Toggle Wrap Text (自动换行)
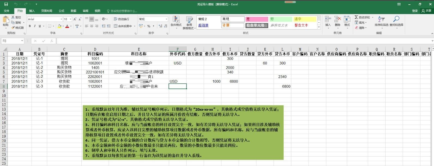 pos(121,19)
